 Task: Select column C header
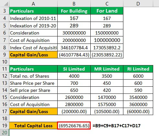point(107,4)
